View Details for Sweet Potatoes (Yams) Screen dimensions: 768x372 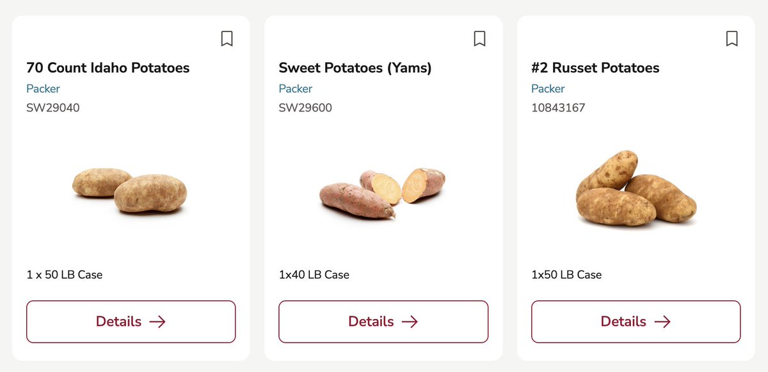tap(383, 321)
